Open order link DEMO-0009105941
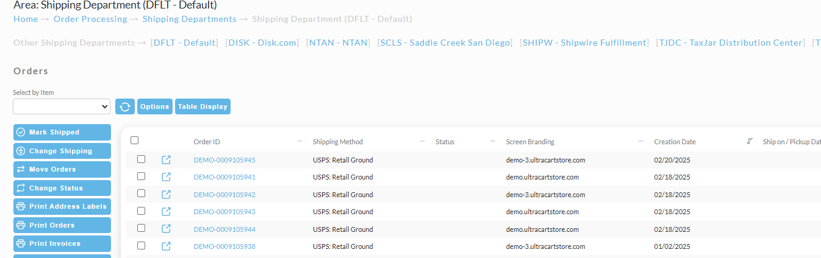Screen dimensions: 821x258 point(224,177)
